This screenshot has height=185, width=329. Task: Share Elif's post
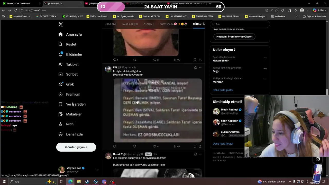200,146
